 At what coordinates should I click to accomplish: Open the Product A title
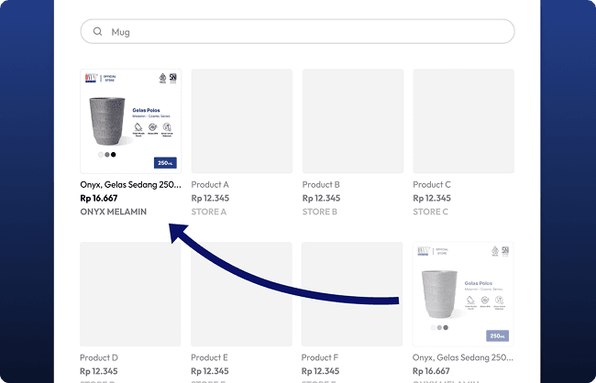pyautogui.click(x=210, y=185)
